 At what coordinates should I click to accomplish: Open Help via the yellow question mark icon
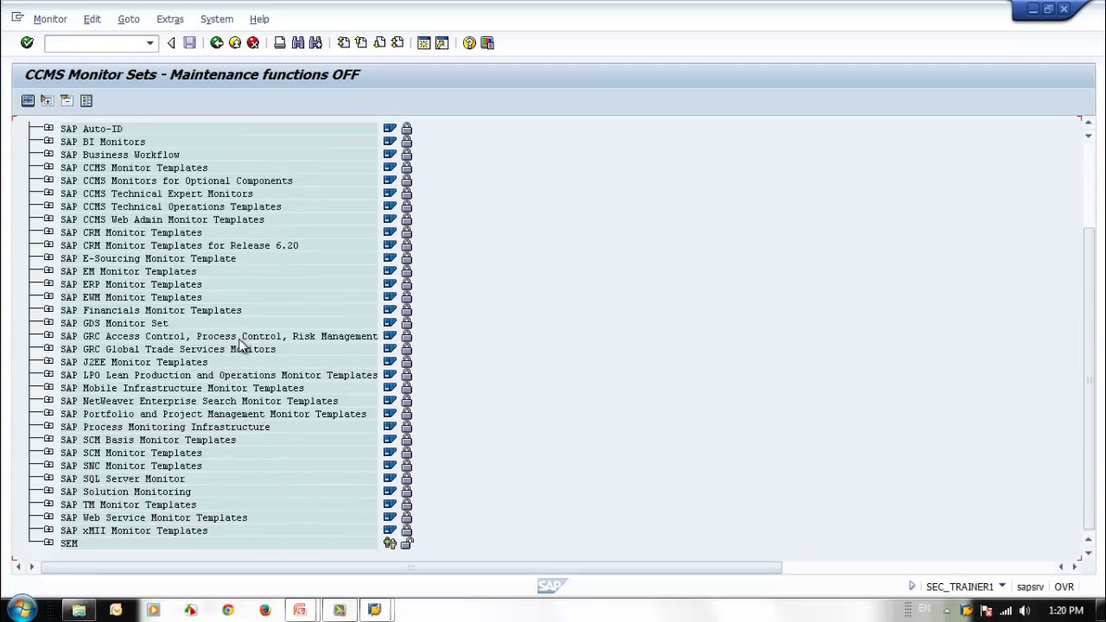point(469,43)
